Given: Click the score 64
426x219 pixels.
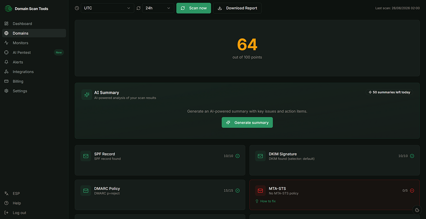Looking at the screenshot, I should [247, 45].
